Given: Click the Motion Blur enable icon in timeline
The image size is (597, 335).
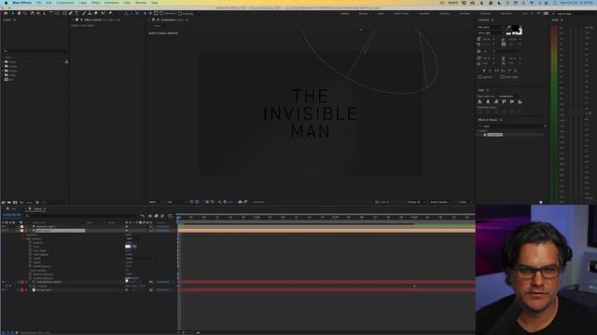Looking at the screenshot, I should point(162,216).
